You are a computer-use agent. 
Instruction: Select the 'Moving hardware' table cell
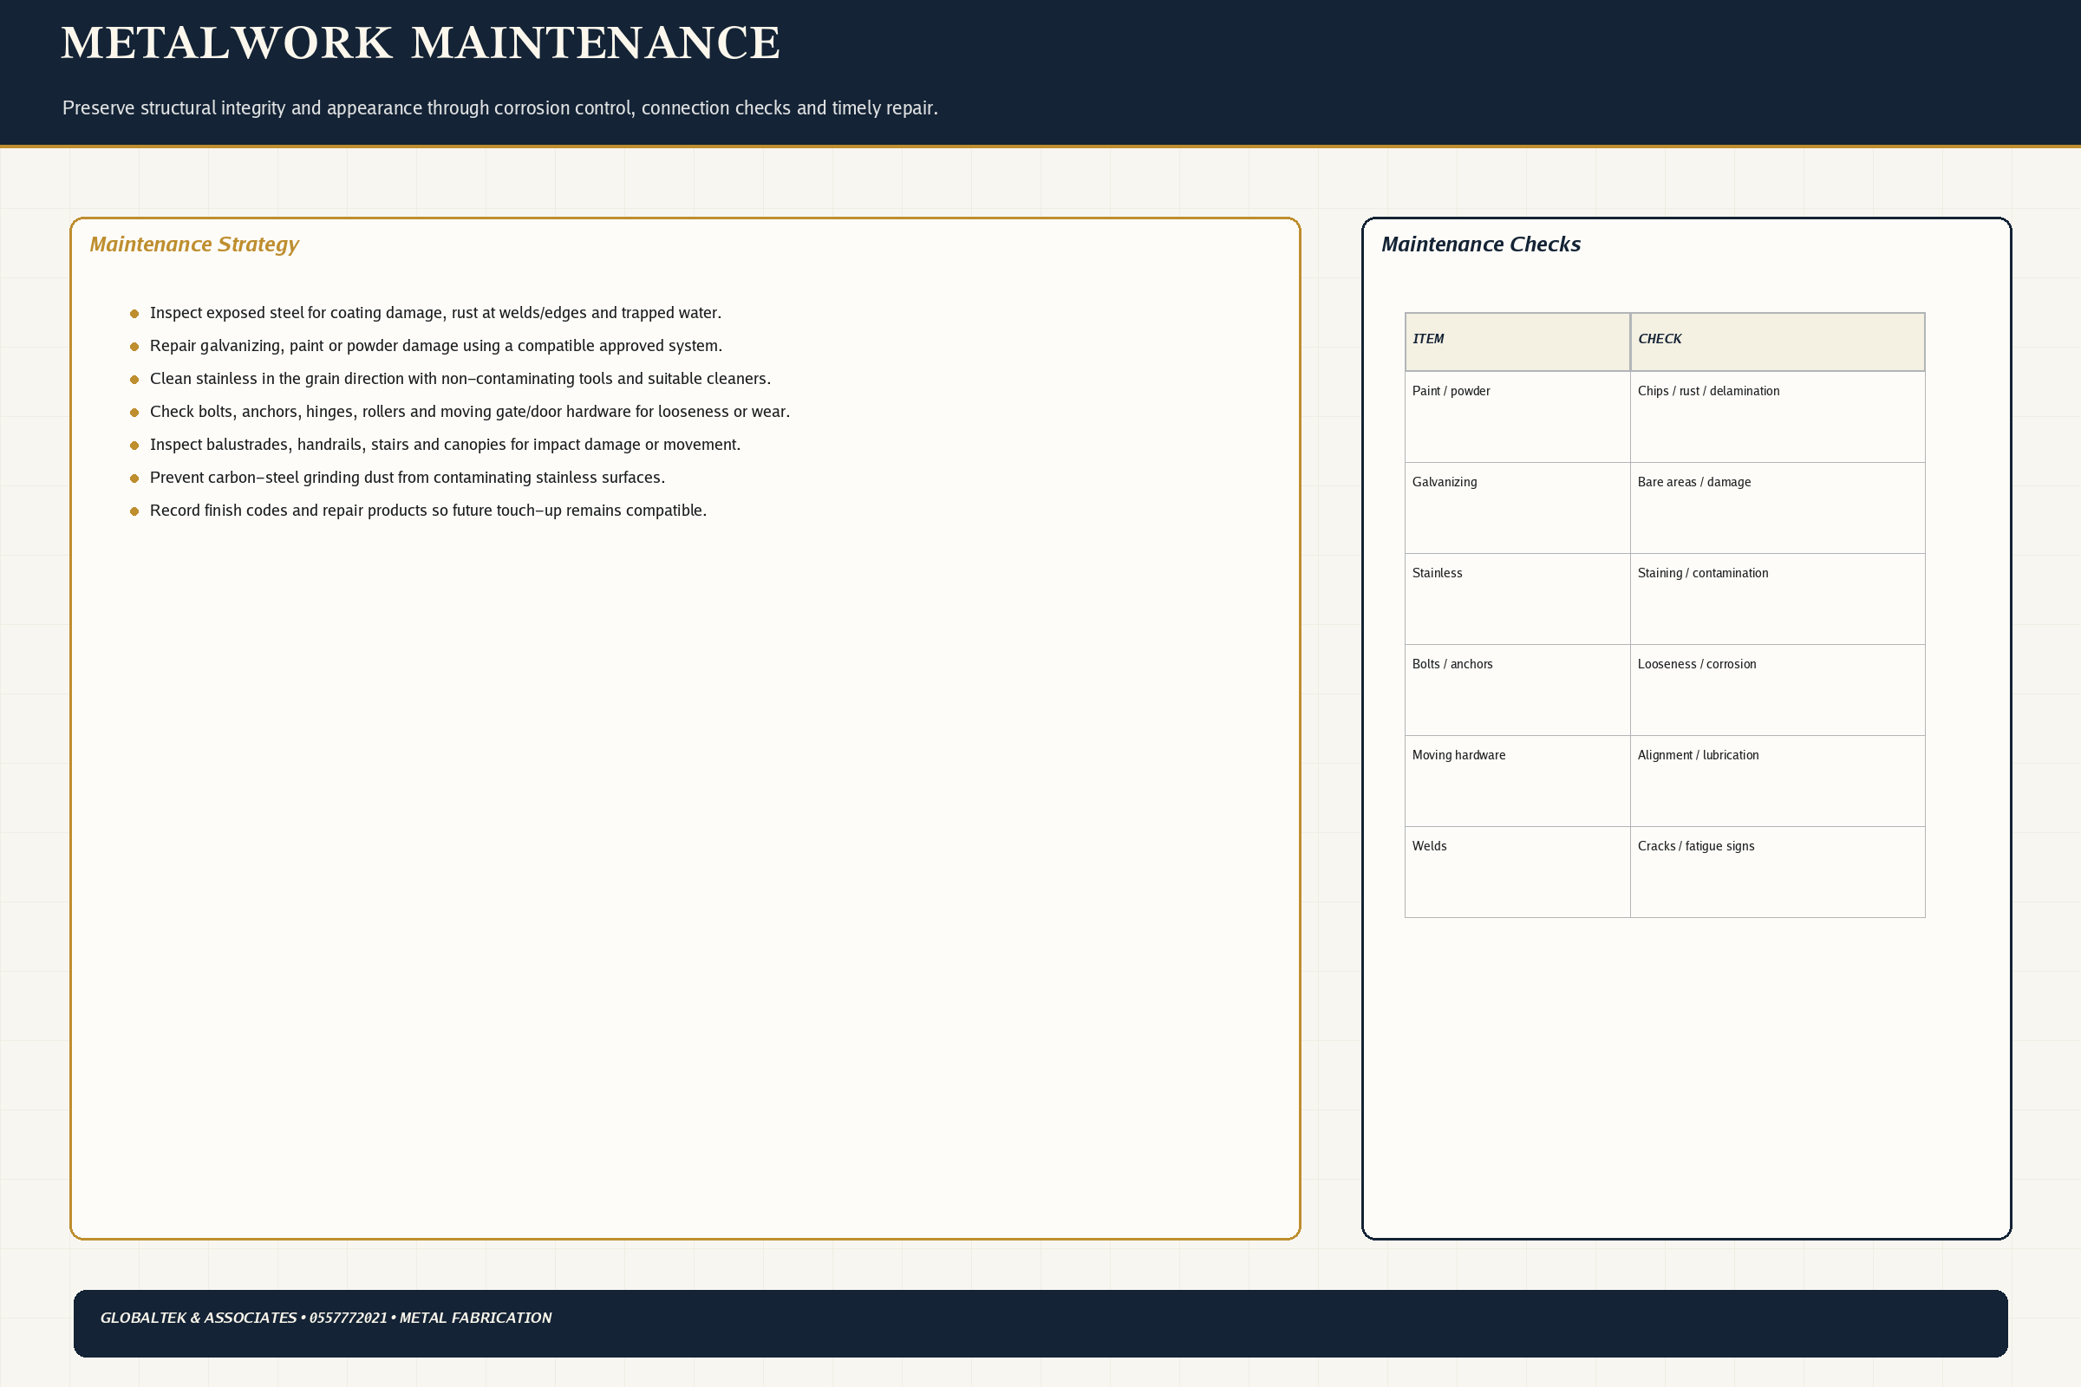pyautogui.click(x=1517, y=781)
